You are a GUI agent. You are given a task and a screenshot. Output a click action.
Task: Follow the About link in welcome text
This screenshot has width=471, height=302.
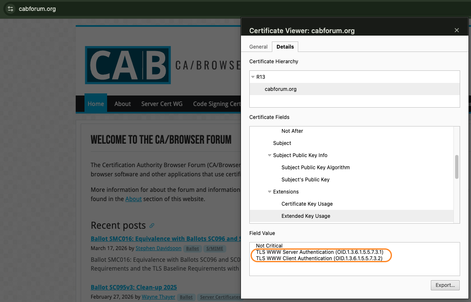133,199
